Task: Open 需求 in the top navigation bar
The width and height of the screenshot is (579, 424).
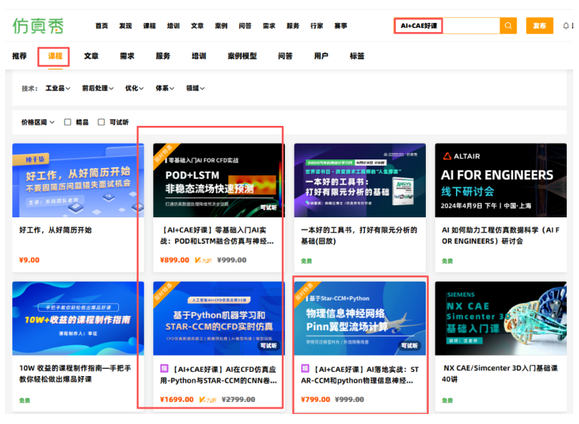Action: (x=269, y=26)
